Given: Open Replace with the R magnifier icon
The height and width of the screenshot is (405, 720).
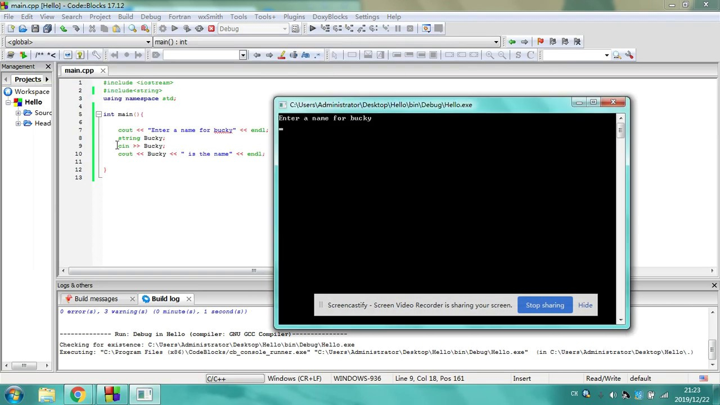Looking at the screenshot, I should click(x=145, y=29).
